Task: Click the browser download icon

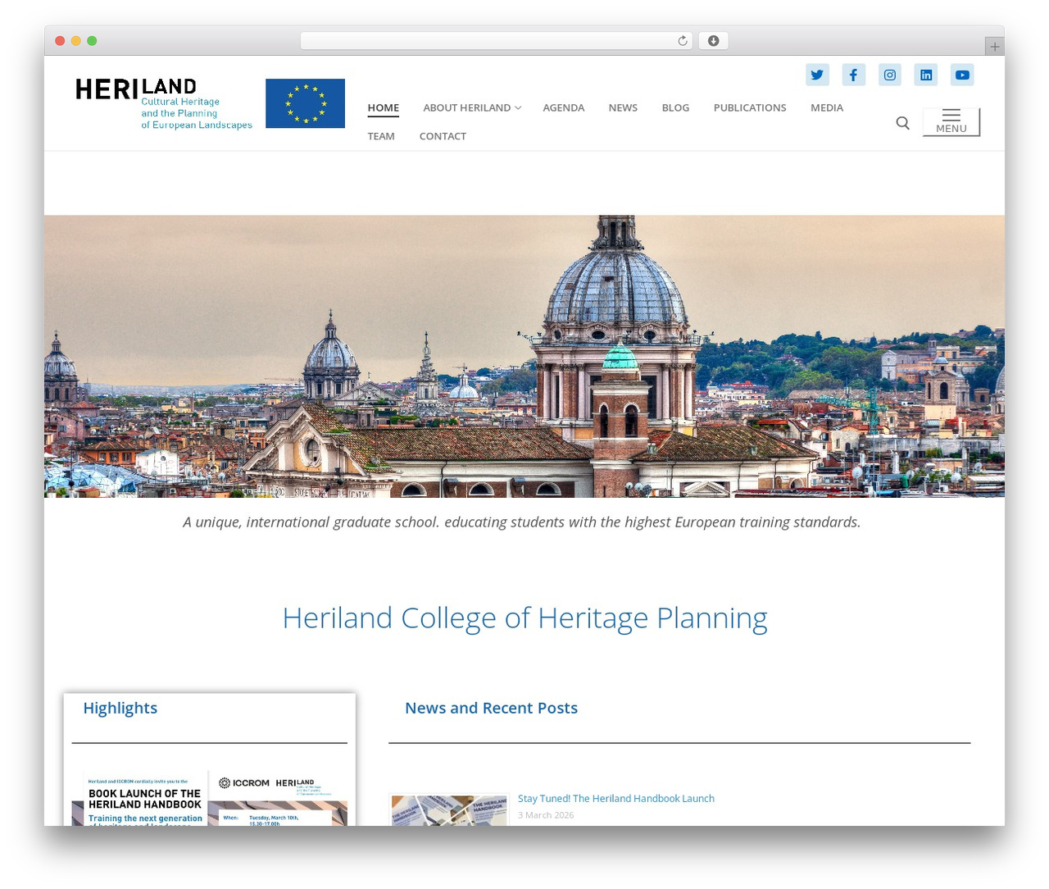Action: coord(713,41)
